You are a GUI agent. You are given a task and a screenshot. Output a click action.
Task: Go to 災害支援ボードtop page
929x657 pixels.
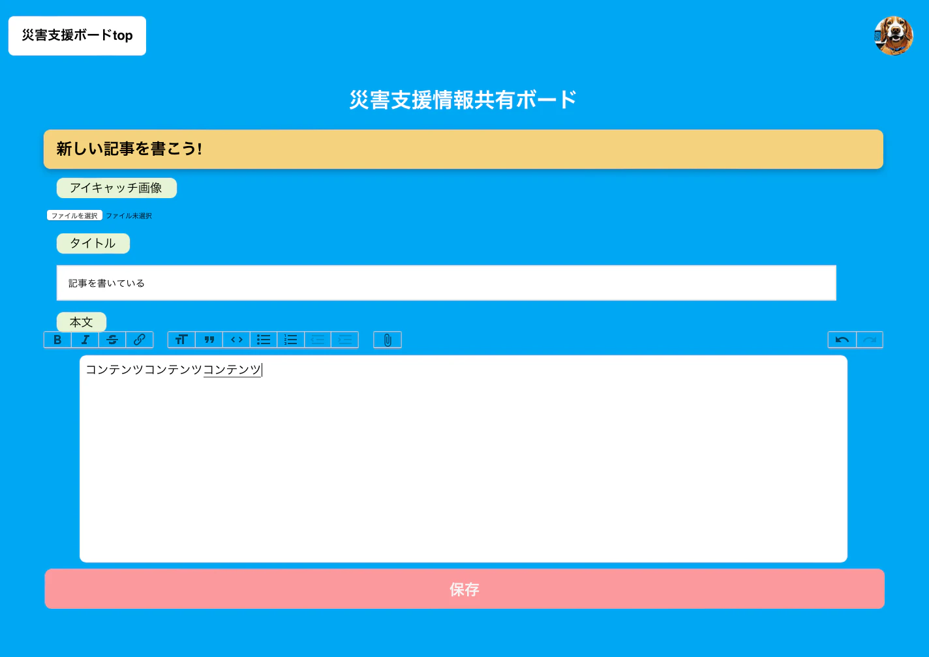77,36
